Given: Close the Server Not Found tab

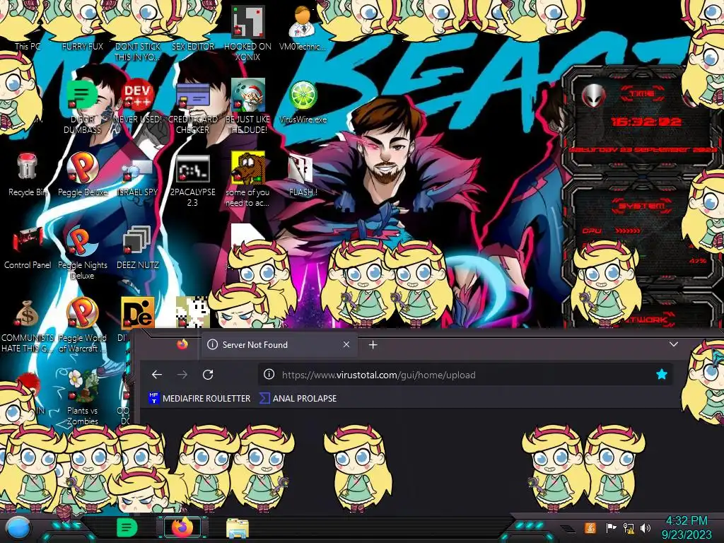Looking at the screenshot, I should pyautogui.click(x=346, y=344).
